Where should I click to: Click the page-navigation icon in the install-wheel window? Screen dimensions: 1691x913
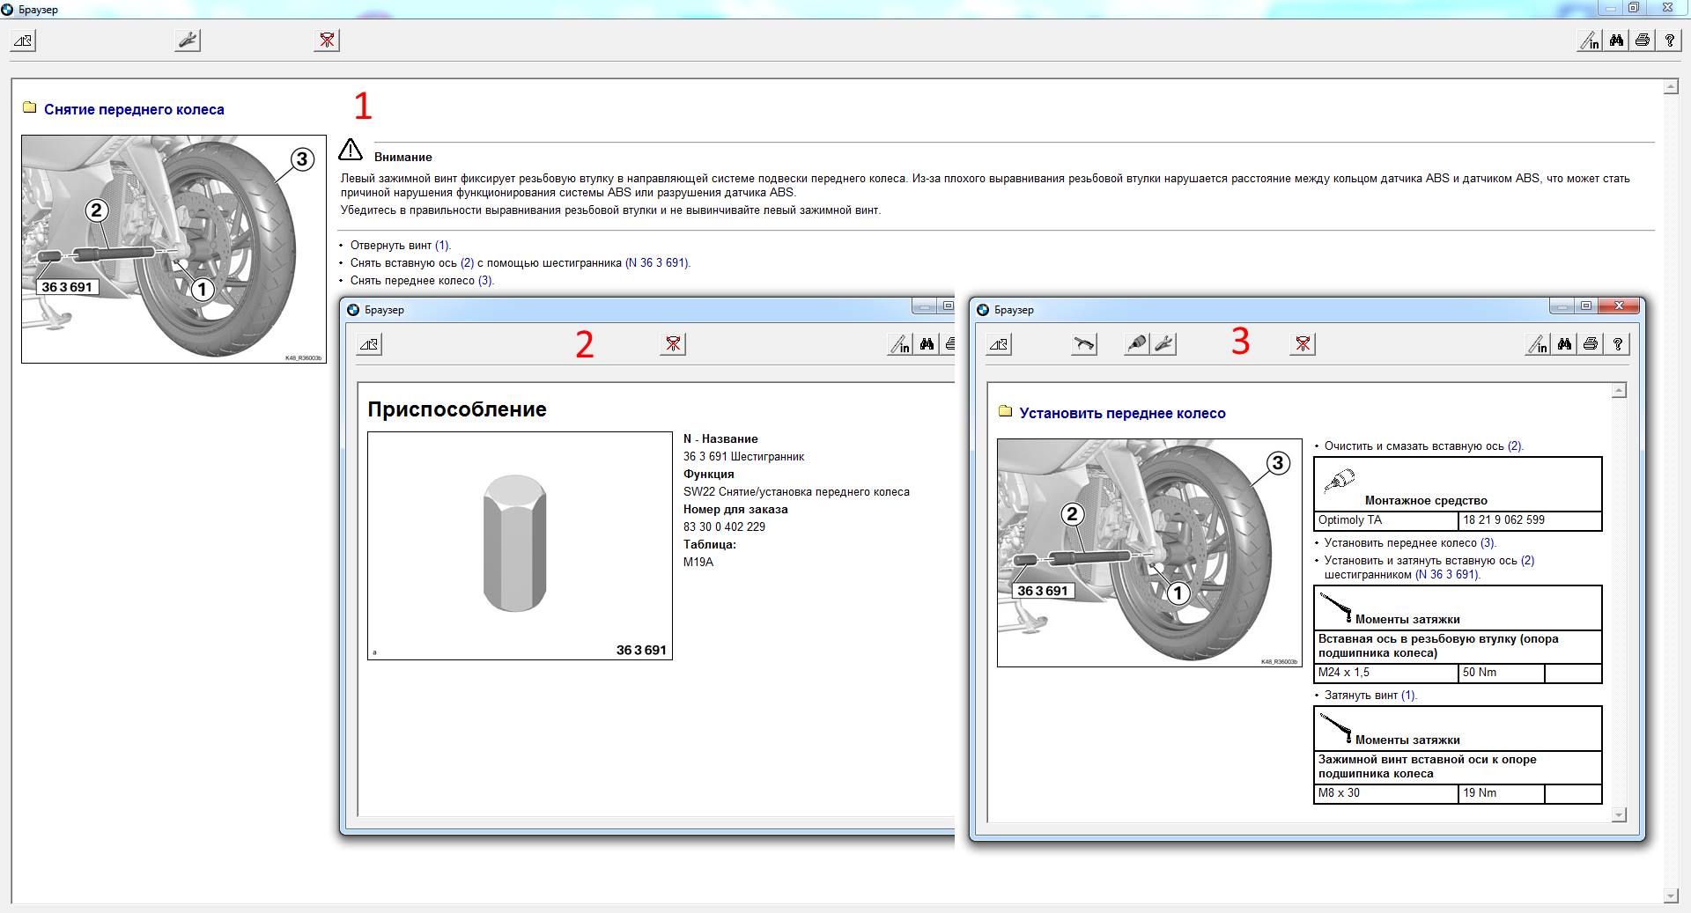pyautogui.click(x=999, y=344)
